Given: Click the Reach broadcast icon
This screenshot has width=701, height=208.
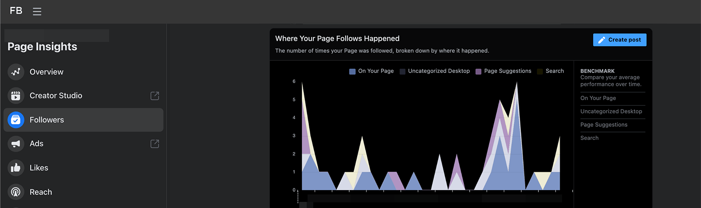Looking at the screenshot, I should coord(16,192).
